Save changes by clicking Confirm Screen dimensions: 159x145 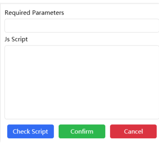[82, 132]
